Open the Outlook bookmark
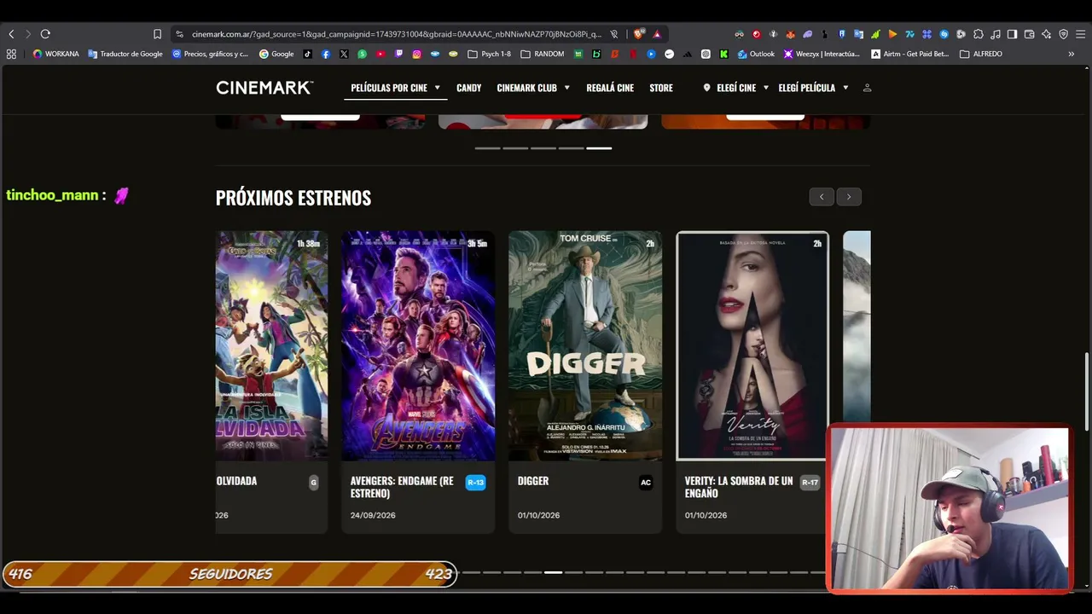1092x614 pixels. point(757,54)
